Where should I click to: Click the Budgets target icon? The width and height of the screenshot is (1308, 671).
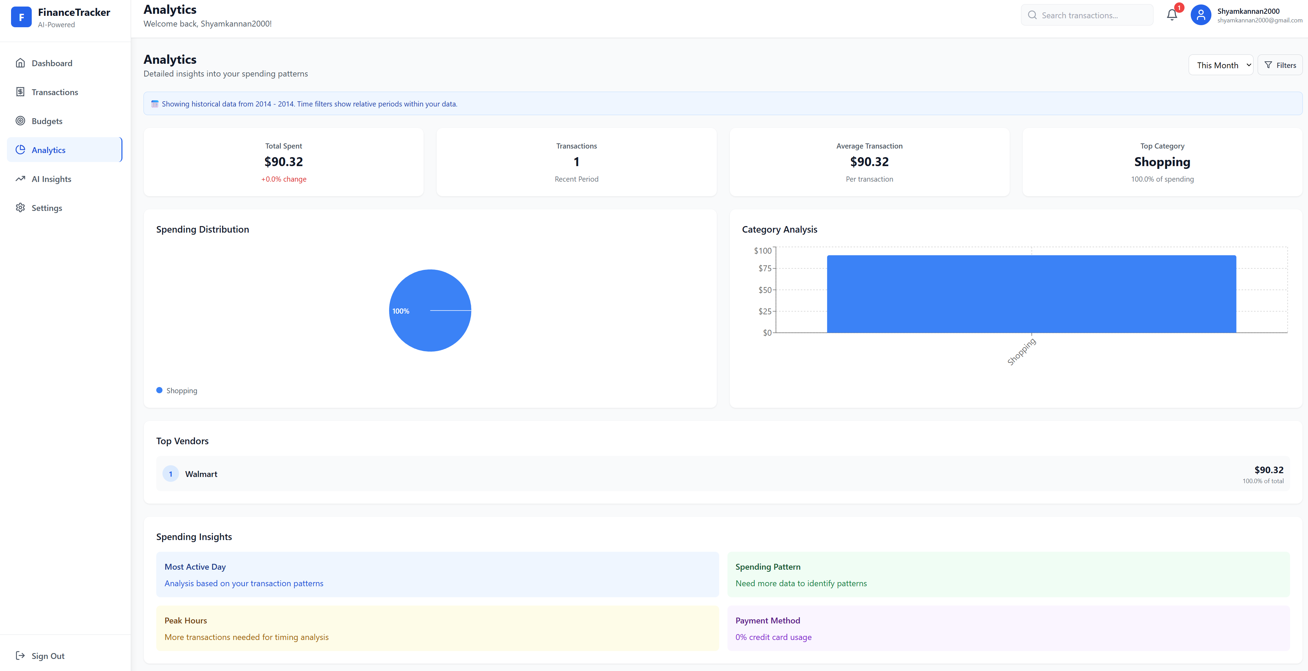[20, 121]
